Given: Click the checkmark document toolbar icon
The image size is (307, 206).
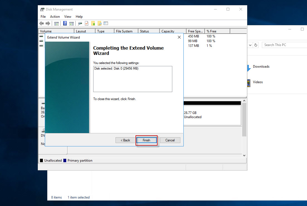Looking at the screenshot, I should (87, 24).
